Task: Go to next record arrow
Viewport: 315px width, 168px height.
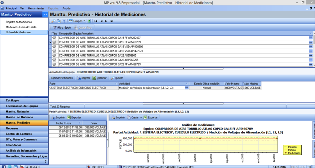Action: coord(106,21)
